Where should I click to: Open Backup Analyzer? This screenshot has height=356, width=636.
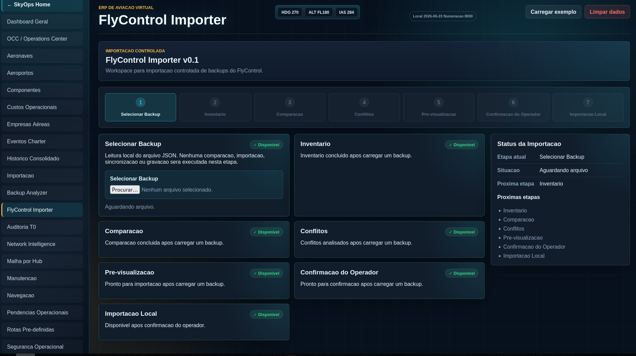point(42,193)
